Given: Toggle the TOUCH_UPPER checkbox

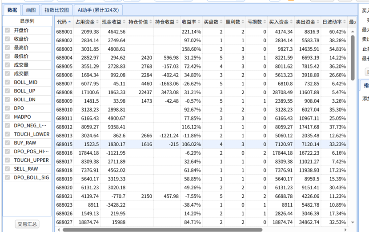Looking at the screenshot, I should (8, 160).
